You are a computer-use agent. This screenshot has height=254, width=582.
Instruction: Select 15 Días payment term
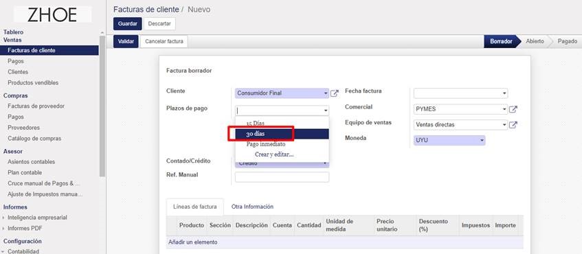click(282, 124)
